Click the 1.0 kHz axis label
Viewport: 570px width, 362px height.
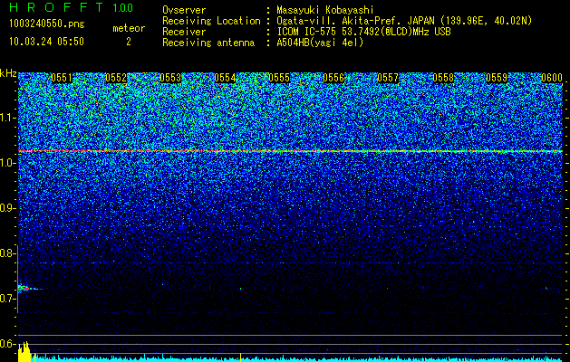[8, 163]
